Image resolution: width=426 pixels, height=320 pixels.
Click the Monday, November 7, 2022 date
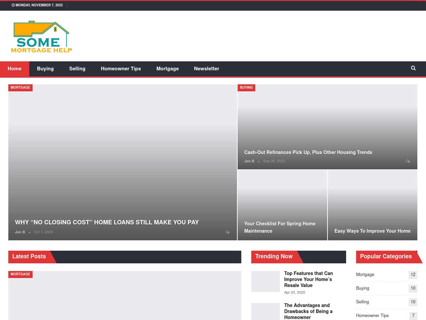click(x=39, y=5)
